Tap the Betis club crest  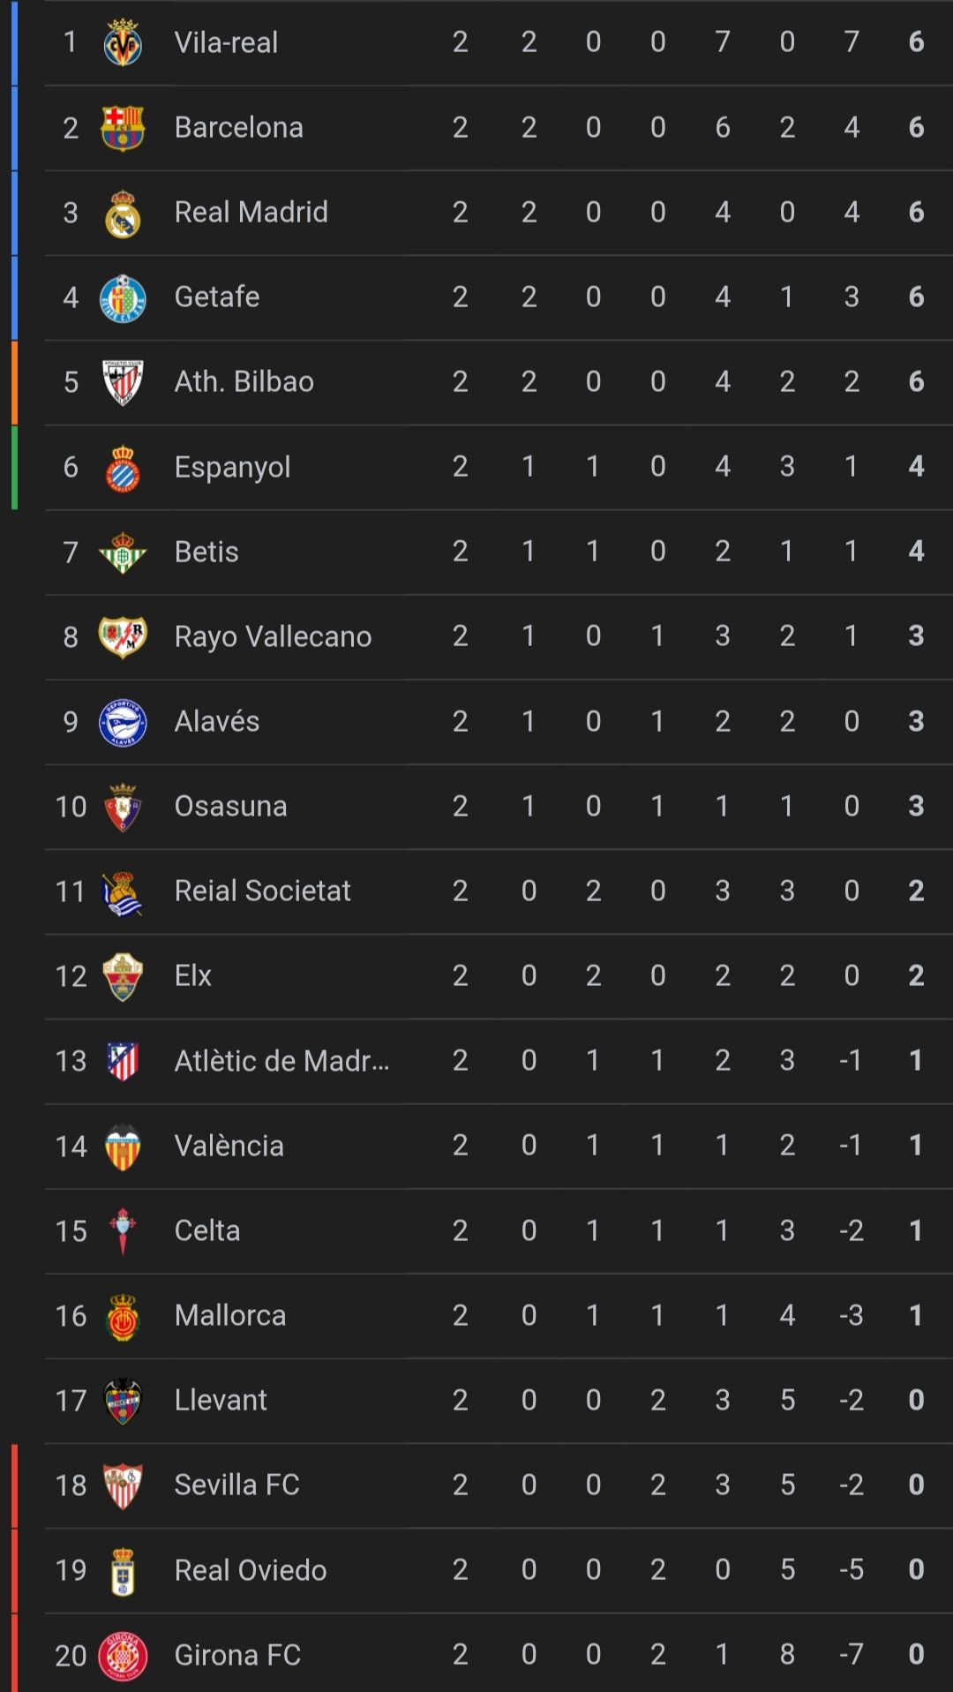coord(123,553)
